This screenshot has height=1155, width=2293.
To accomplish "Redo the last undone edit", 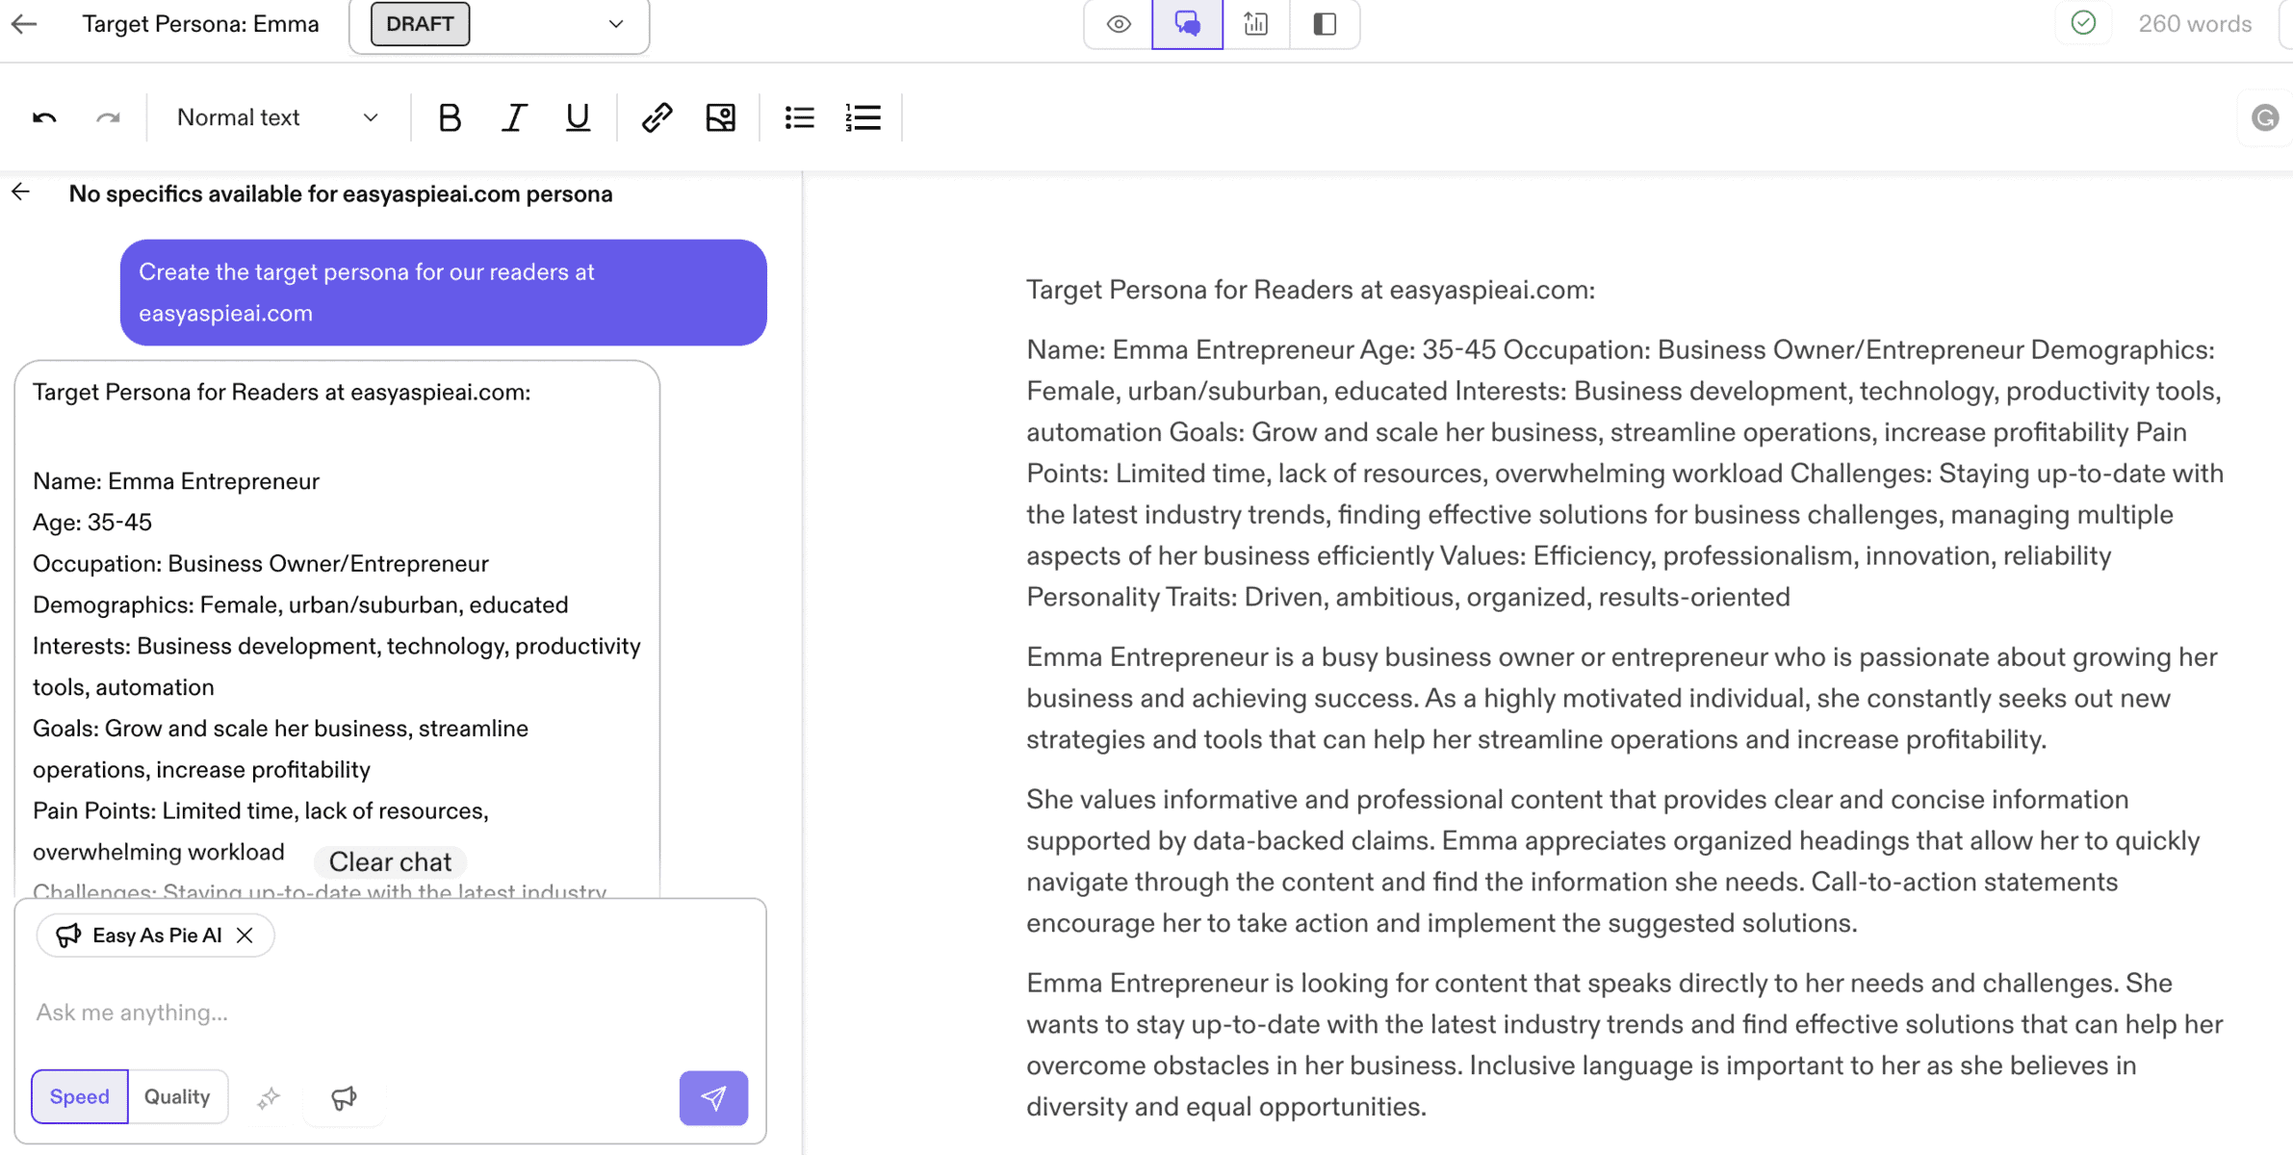I will pyautogui.click(x=108, y=117).
